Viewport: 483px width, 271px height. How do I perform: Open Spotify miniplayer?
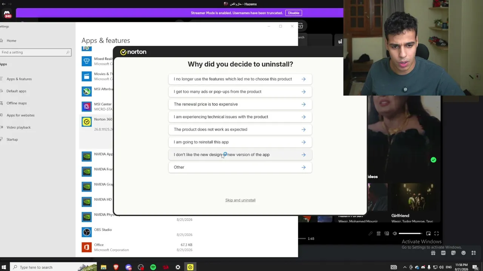[x=428, y=234]
